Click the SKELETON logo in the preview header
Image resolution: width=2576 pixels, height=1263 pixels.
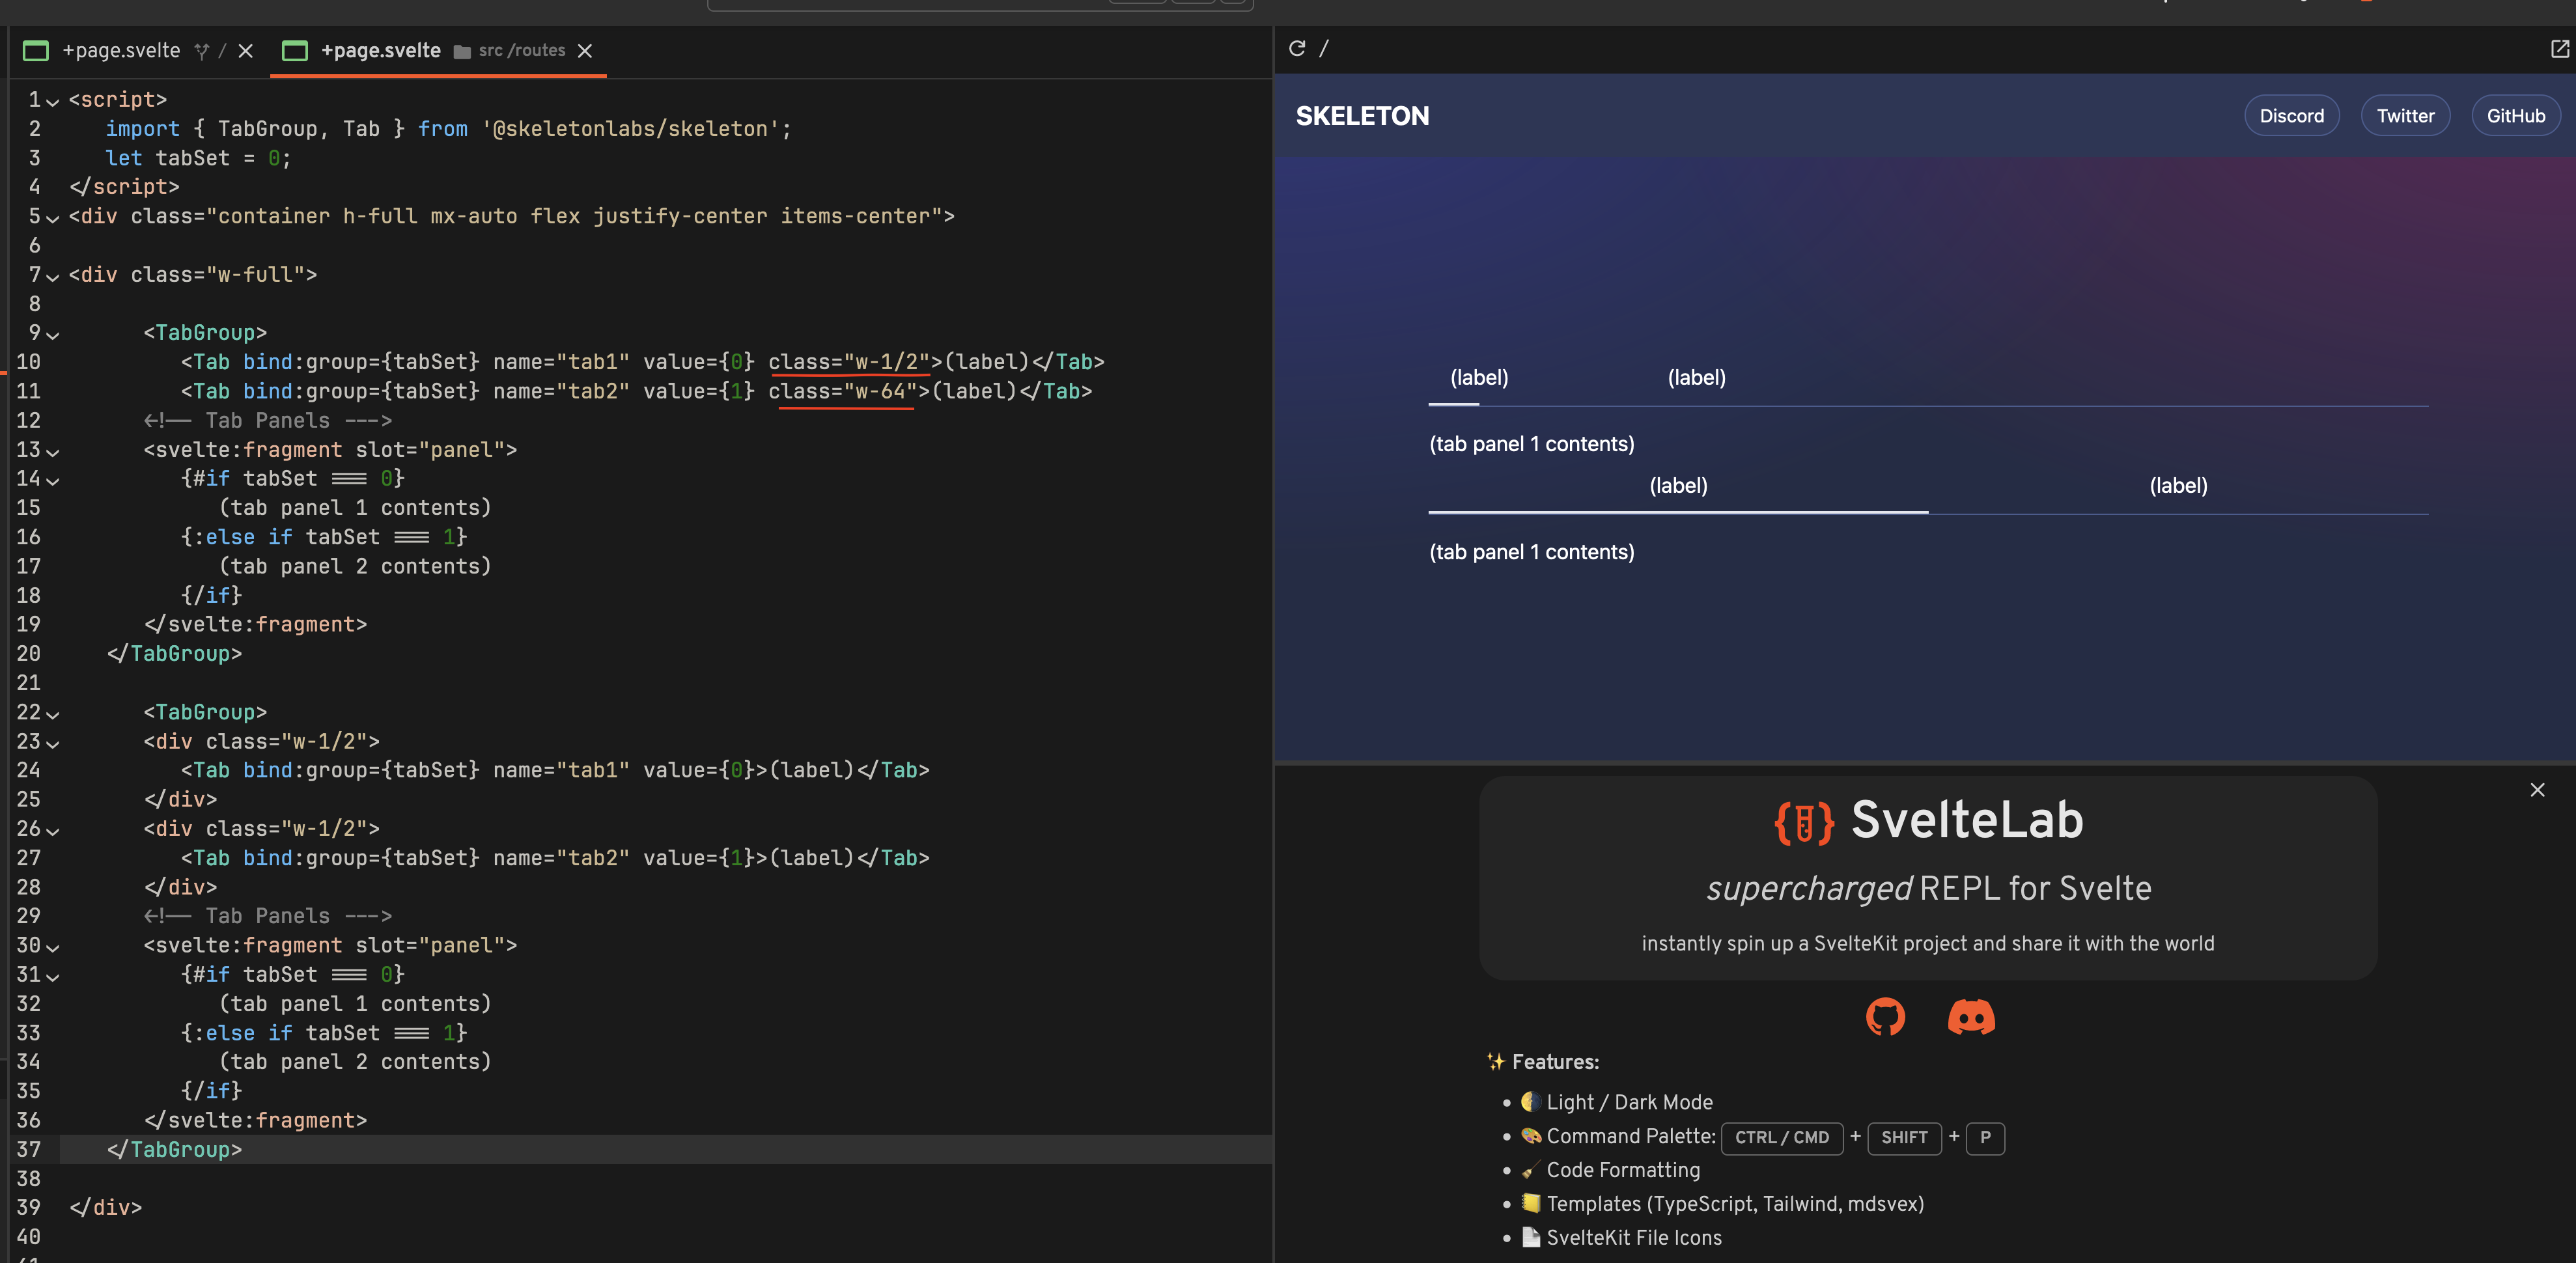tap(1362, 116)
